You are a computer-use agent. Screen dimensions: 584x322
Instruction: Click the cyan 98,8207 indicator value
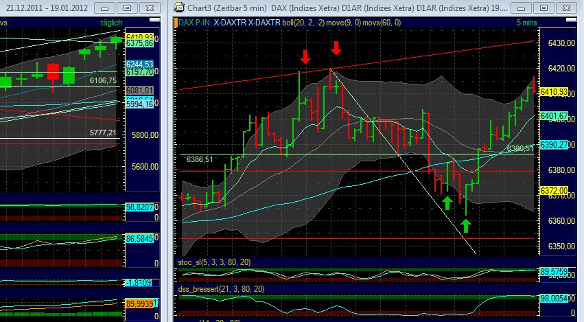click(x=140, y=207)
